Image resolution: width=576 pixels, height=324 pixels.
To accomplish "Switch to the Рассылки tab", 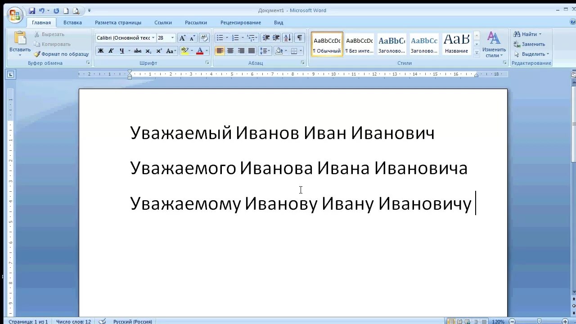I will point(196,22).
